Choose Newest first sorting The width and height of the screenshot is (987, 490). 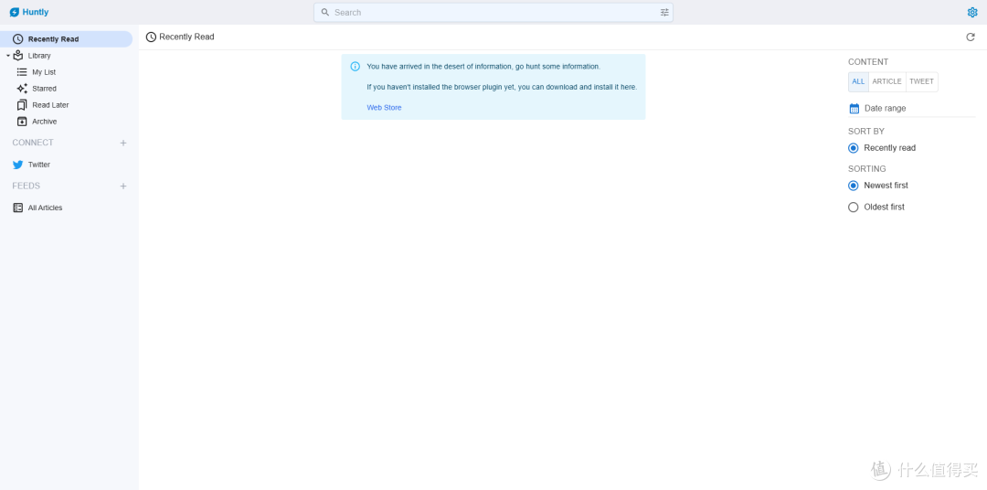pyautogui.click(x=853, y=186)
